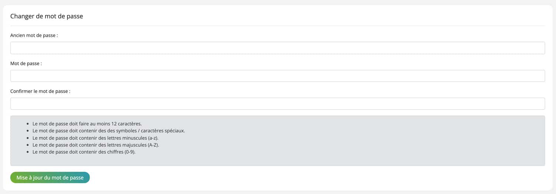Click the light gray page background outside the card
This screenshot has width=556, height=194.
pyautogui.click(x=278, y=2)
